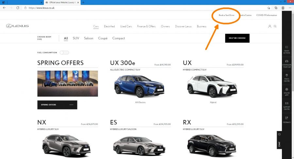This screenshot has height=159, width=294.
Task: Add page to favorites via star icon
Action: pos(269,8)
